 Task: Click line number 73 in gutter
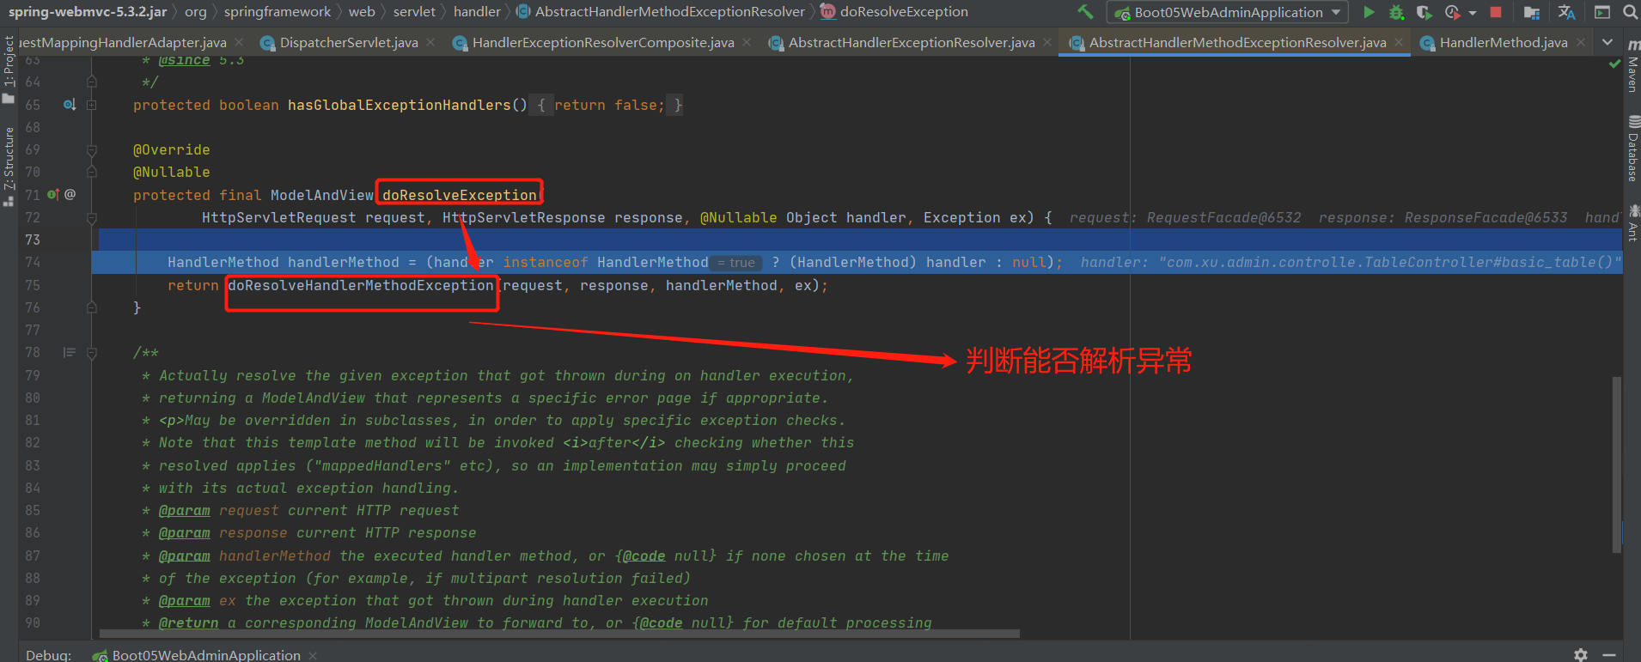coord(33,240)
